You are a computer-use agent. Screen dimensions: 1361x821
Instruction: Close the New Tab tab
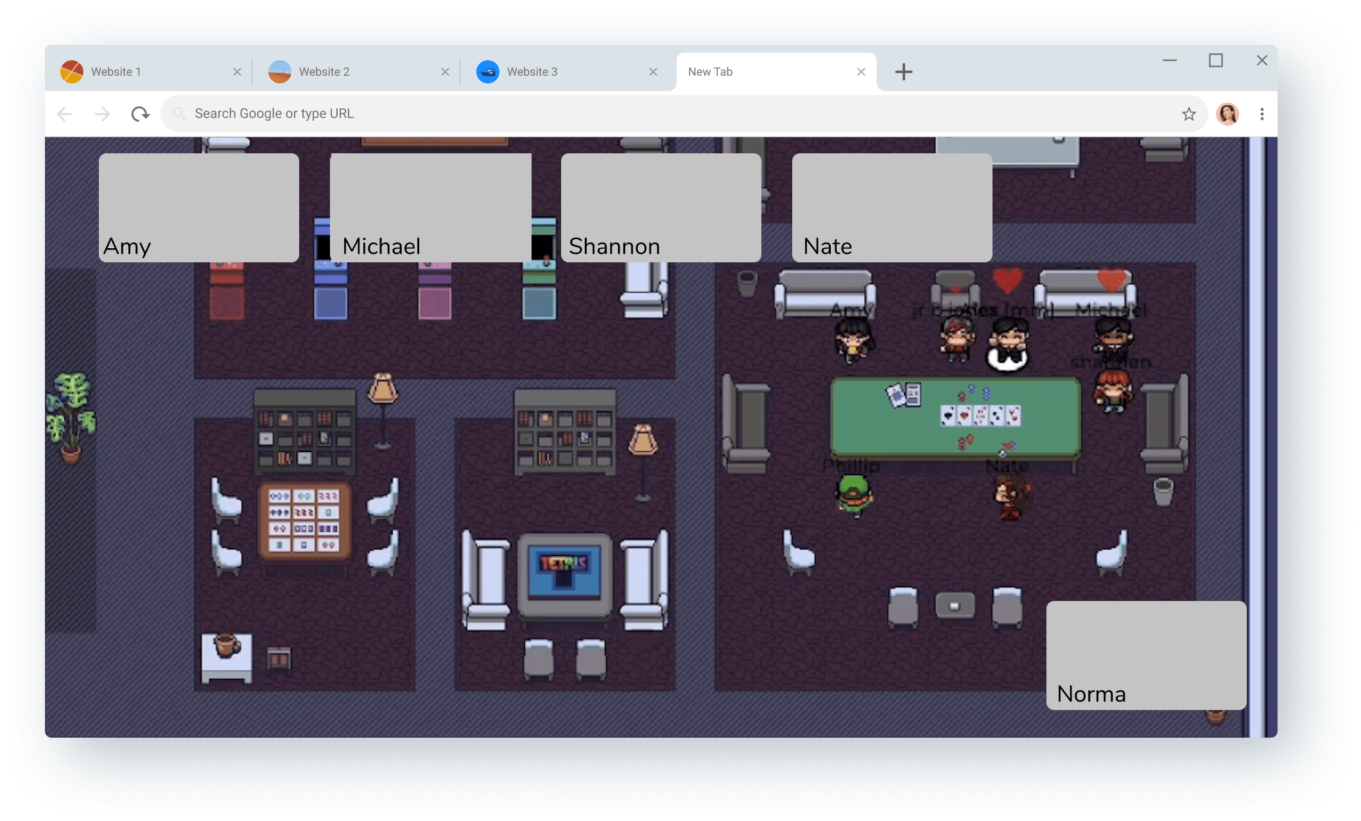pyautogui.click(x=861, y=72)
